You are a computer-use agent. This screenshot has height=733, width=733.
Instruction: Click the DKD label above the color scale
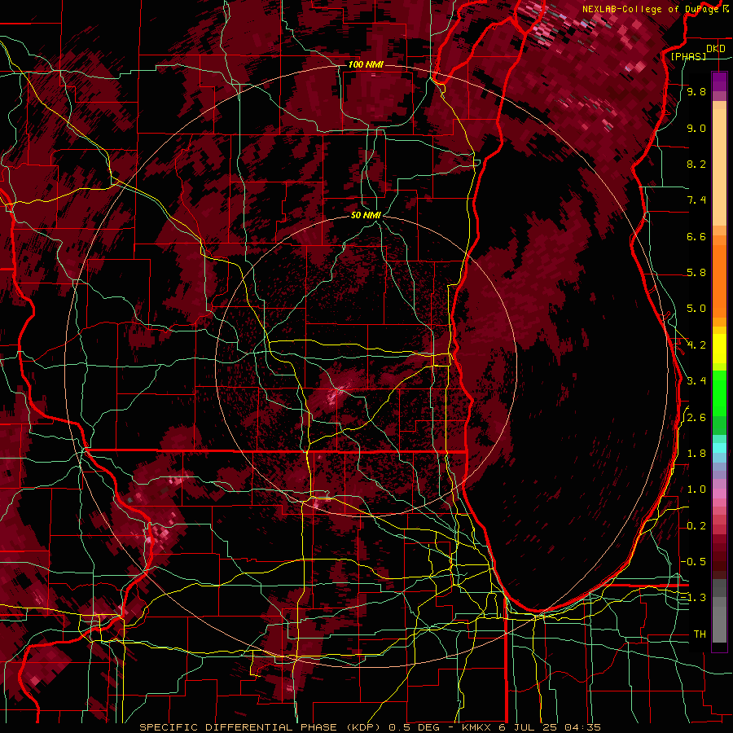(x=715, y=49)
